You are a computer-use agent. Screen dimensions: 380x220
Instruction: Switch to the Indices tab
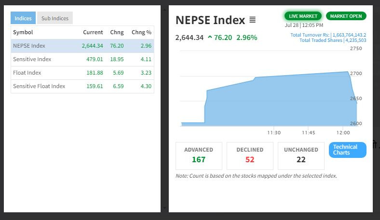[x=23, y=18]
